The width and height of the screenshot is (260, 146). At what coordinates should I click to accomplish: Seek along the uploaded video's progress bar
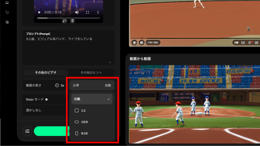coord(69,18)
